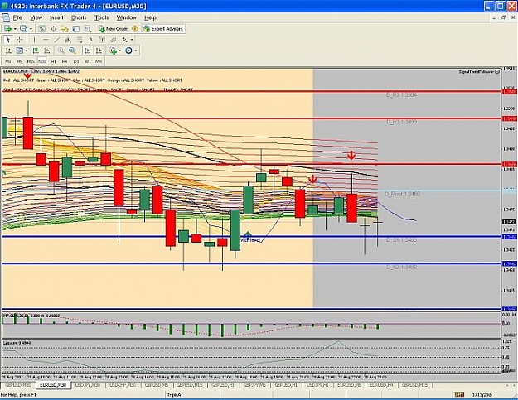Zoom out on the chart
The image size is (518, 400).
pos(72,51)
